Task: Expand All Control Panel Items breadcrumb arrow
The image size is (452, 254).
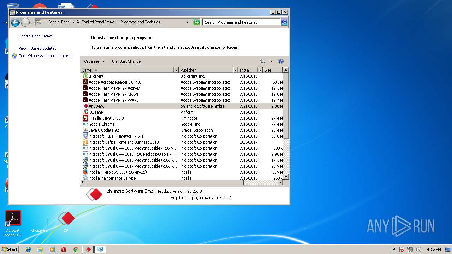Action: 118,22
